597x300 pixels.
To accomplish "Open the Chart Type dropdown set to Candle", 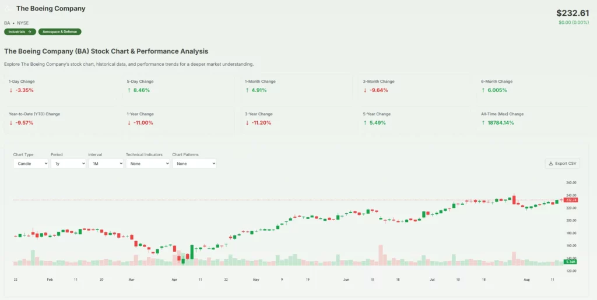I will (30, 164).
